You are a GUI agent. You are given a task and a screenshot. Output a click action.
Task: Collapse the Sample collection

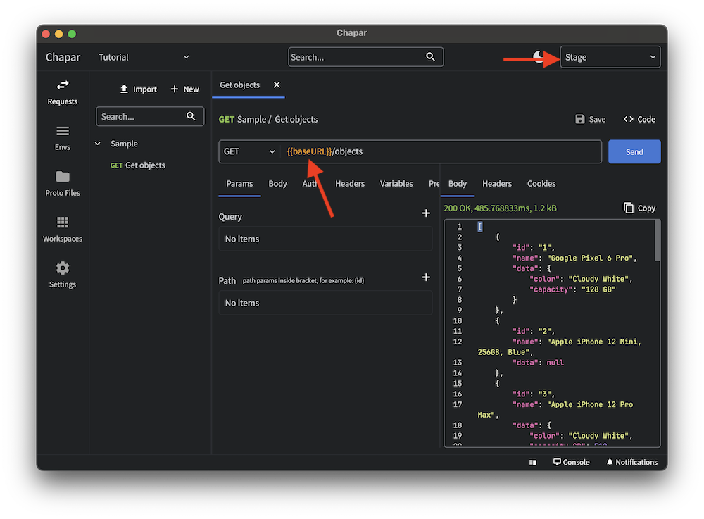click(x=97, y=143)
